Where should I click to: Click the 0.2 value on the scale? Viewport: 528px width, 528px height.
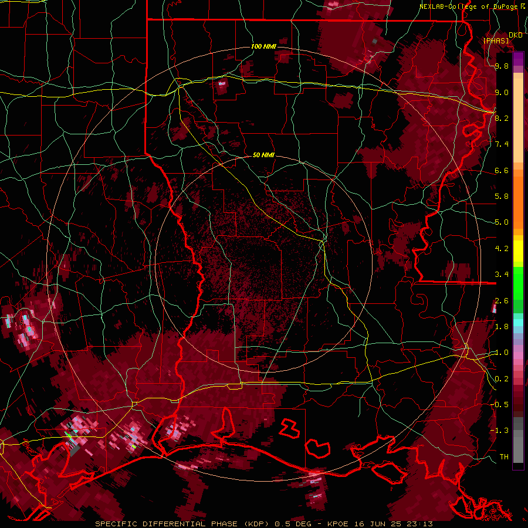502,379
